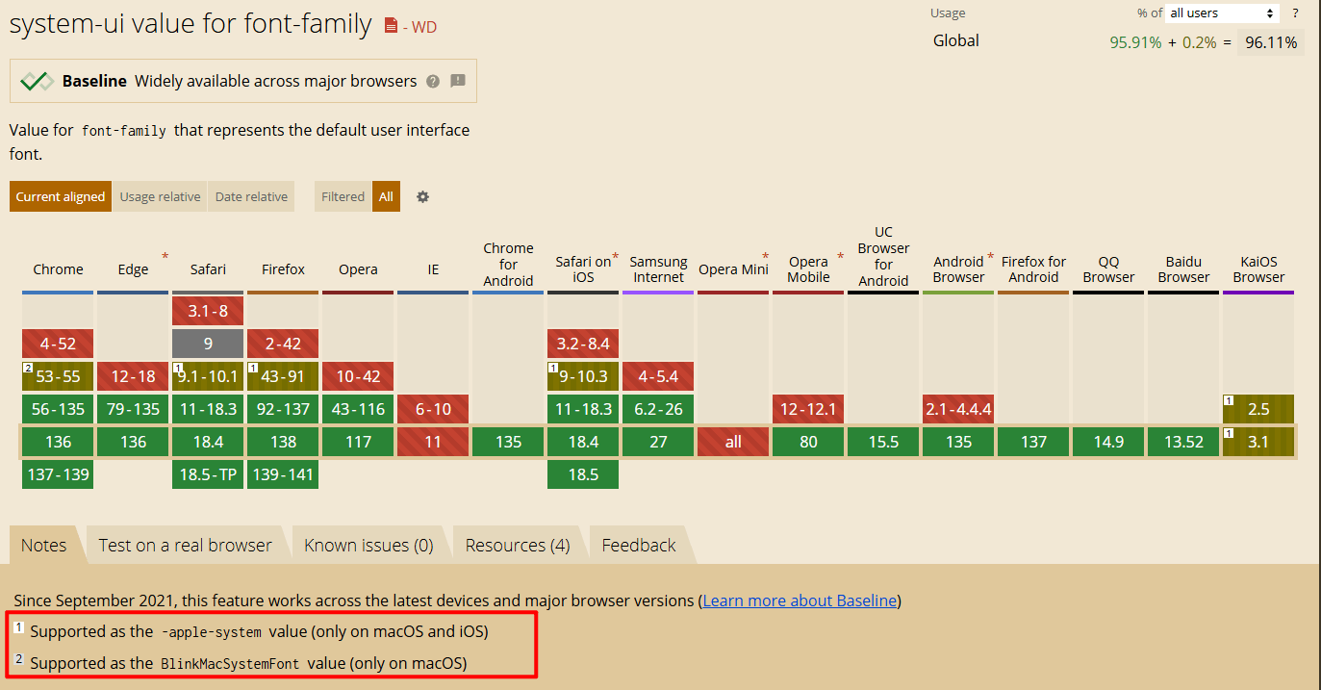
Task: Click the IE 6-10 version cell
Action: 433,409
